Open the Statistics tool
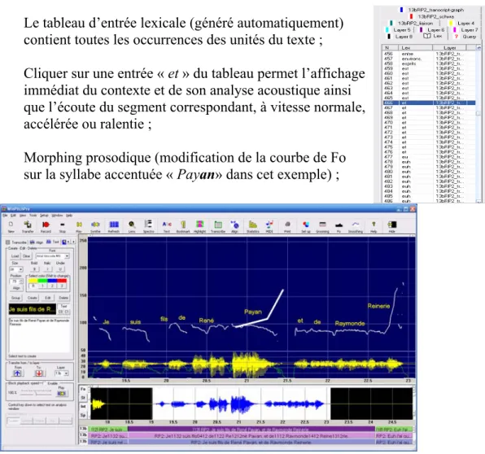The image size is (485, 454). [253, 226]
